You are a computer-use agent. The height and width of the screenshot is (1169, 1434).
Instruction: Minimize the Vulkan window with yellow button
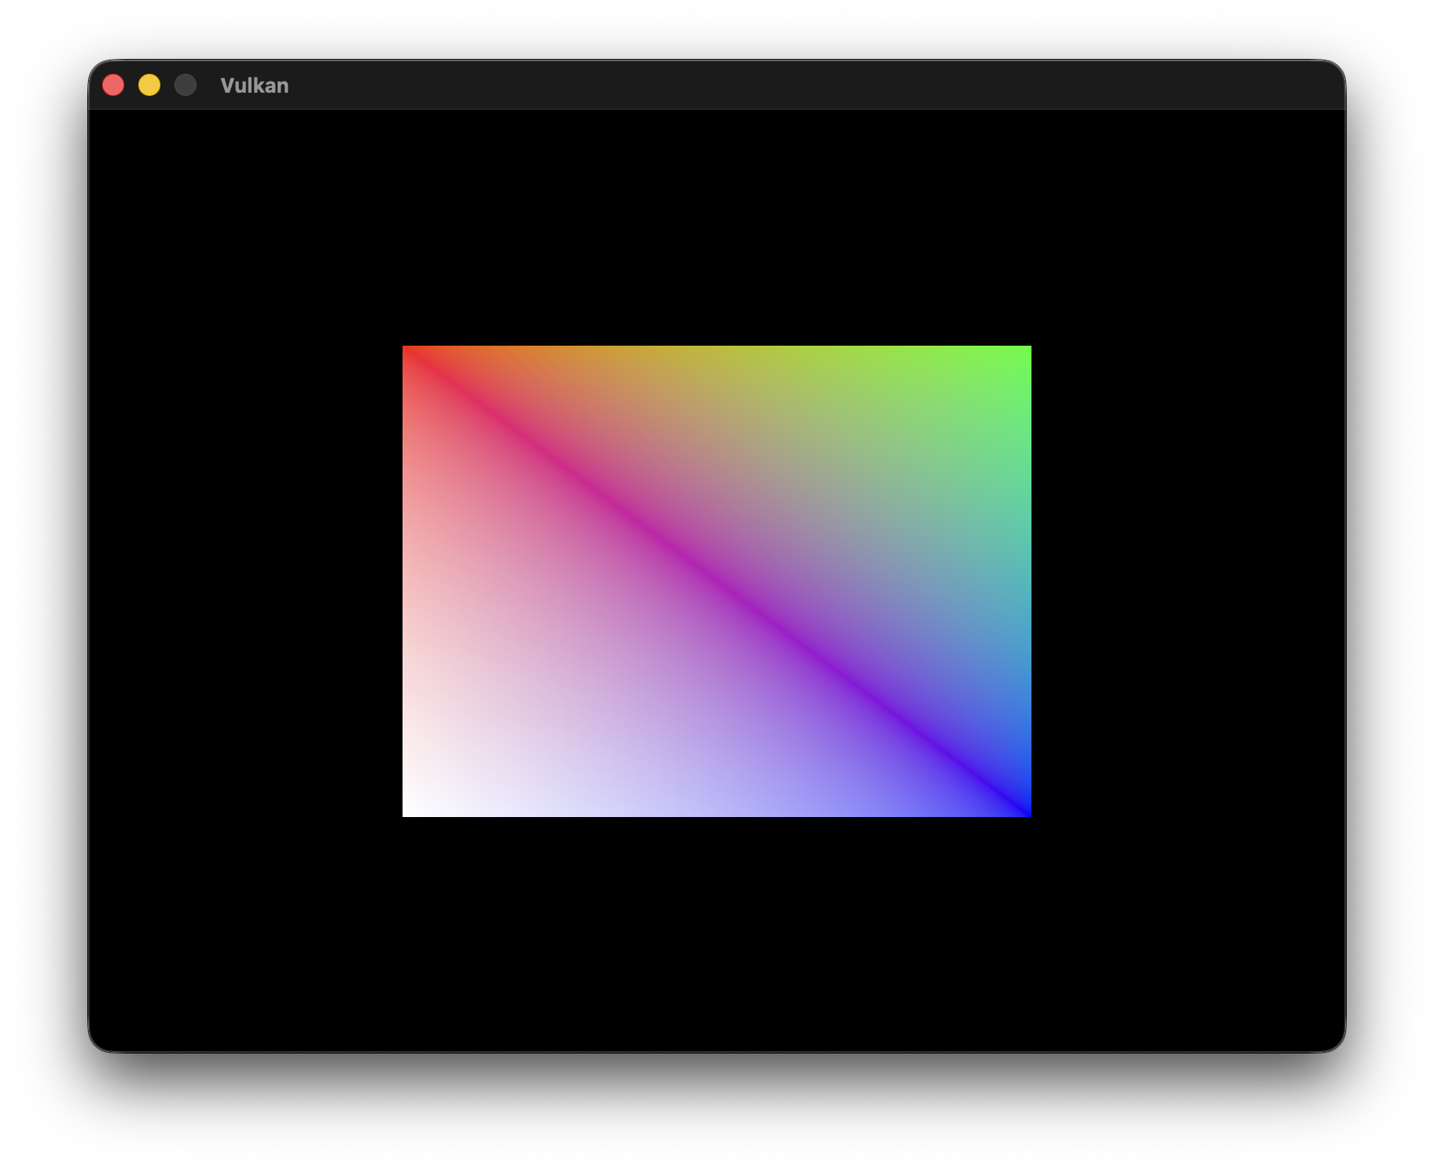click(149, 85)
